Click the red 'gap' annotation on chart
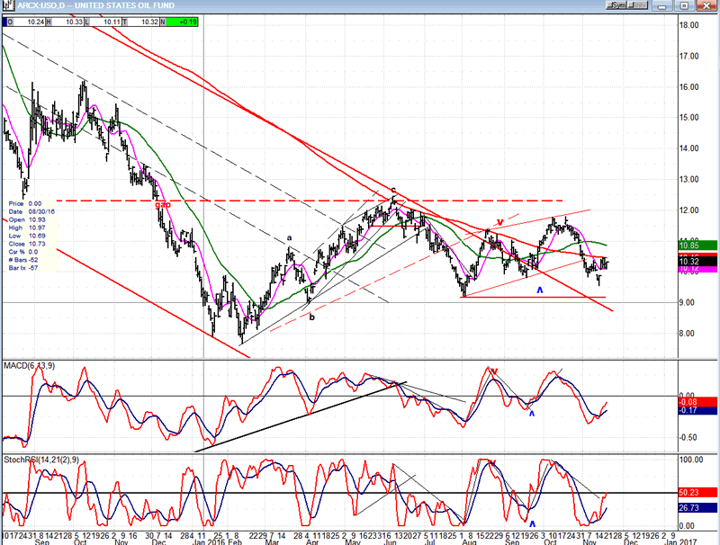Screen dimensions: 720x545 coord(163,204)
